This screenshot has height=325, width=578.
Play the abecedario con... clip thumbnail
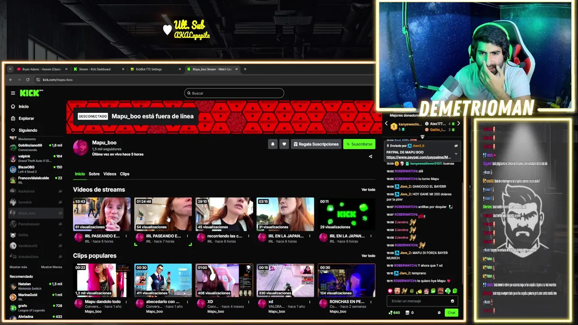pos(163,280)
